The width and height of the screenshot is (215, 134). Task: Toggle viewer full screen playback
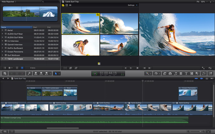coord(203,68)
